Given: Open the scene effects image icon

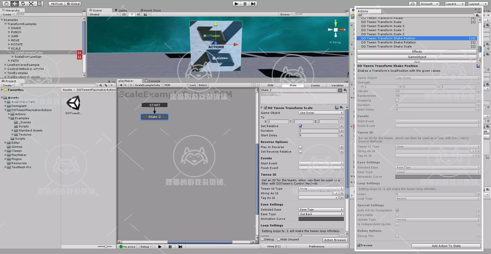Looking at the screenshot, I should coord(145,14).
